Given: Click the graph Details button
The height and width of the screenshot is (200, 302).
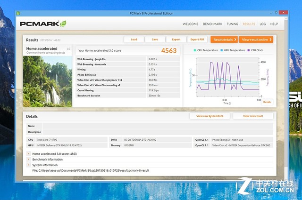Looking at the screenshot, I should [x=267, y=102].
